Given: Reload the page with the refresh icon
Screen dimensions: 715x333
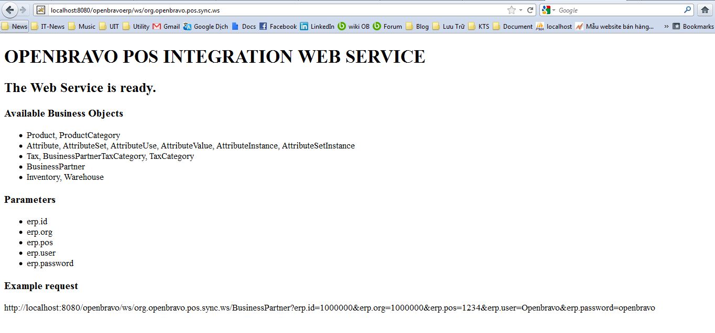Looking at the screenshot, I should pos(530,10).
